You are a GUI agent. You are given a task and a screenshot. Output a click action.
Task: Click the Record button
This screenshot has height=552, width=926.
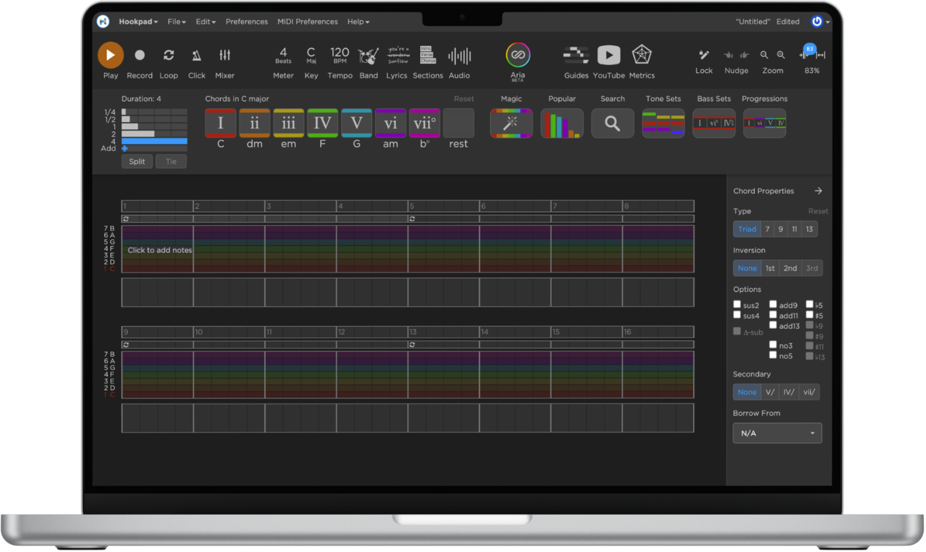139,55
